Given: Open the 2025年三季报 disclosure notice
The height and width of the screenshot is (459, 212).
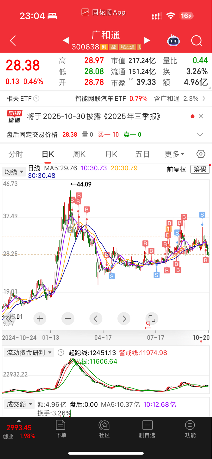Looking at the screenshot, I should 94,116.
